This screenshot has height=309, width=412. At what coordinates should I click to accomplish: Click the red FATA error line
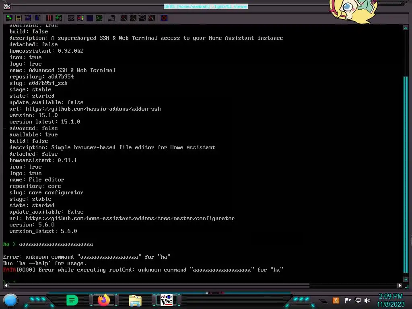[x=143, y=270]
